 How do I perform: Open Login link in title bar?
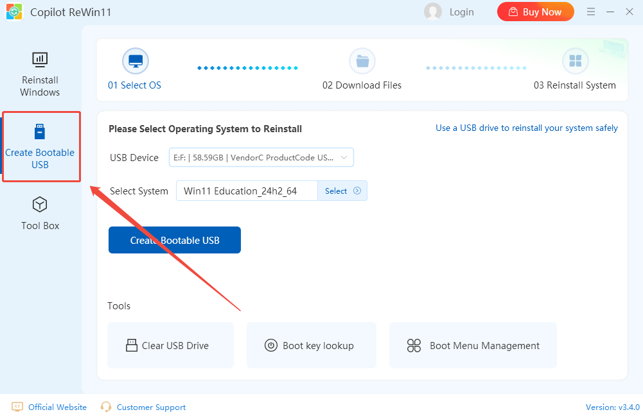click(x=461, y=12)
